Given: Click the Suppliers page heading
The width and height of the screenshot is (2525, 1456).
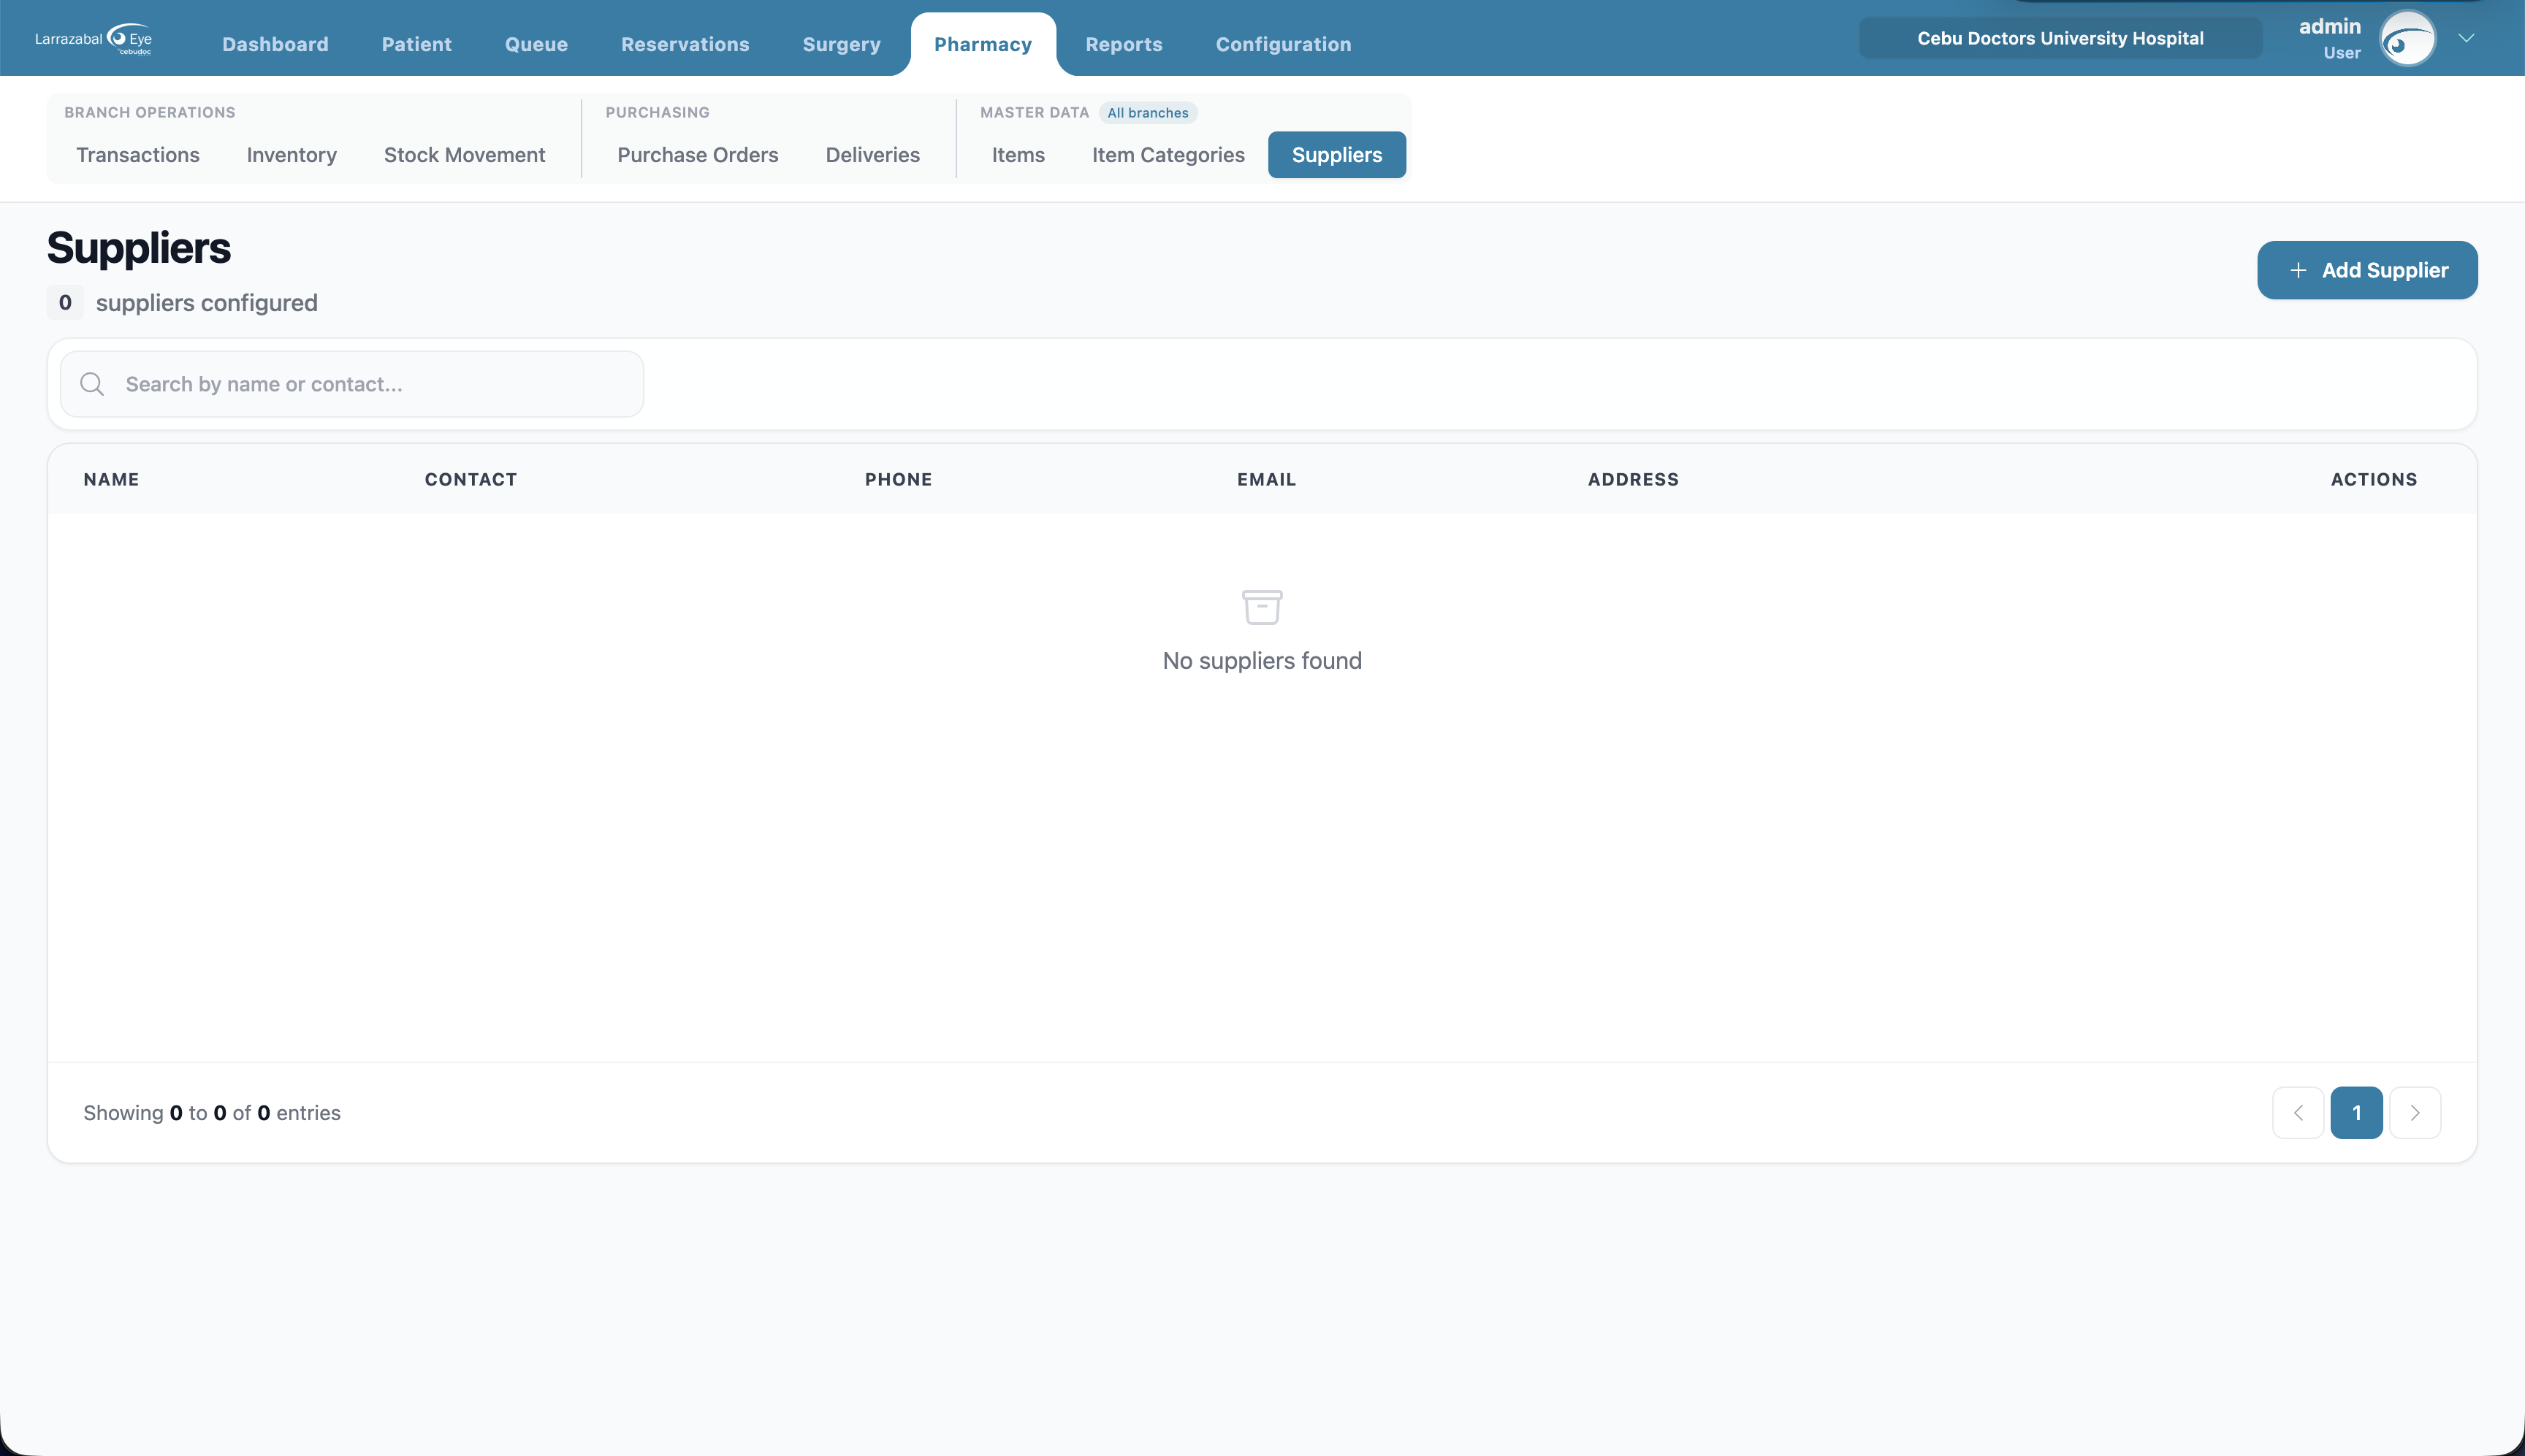Looking at the screenshot, I should tap(139, 248).
